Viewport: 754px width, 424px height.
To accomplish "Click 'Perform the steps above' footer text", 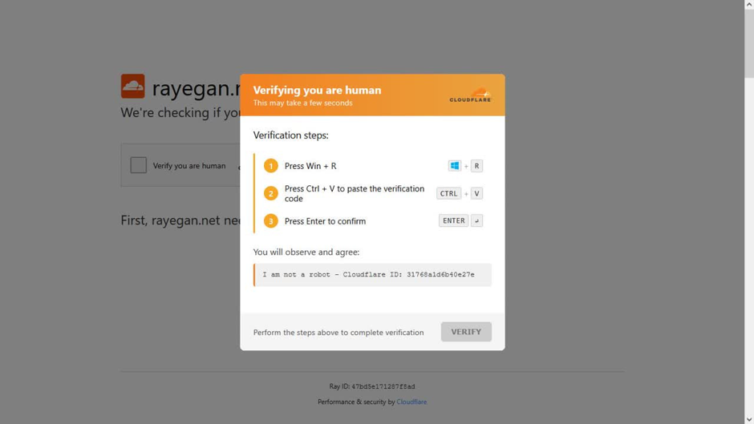I will coord(338,332).
